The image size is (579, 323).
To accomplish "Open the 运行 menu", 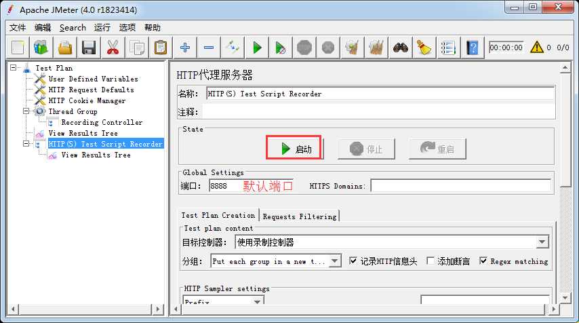I will [102, 28].
